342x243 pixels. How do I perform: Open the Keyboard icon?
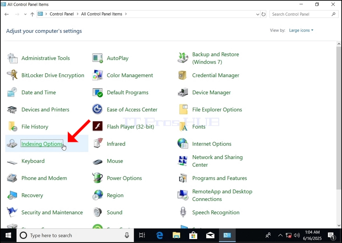click(x=12, y=162)
